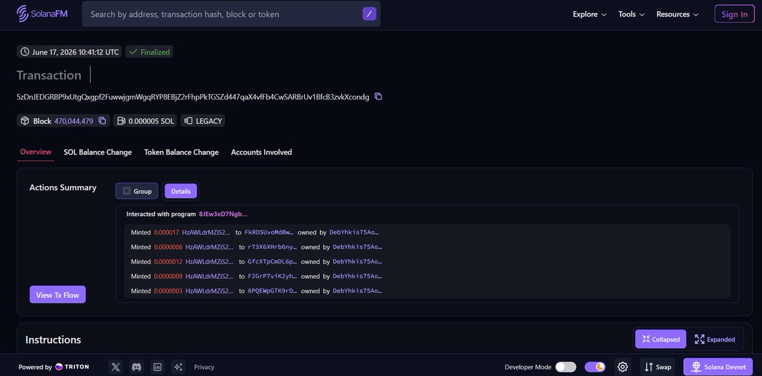
Task: Open recipient 8PQEWpGTK9rD... address
Action: tap(272, 291)
